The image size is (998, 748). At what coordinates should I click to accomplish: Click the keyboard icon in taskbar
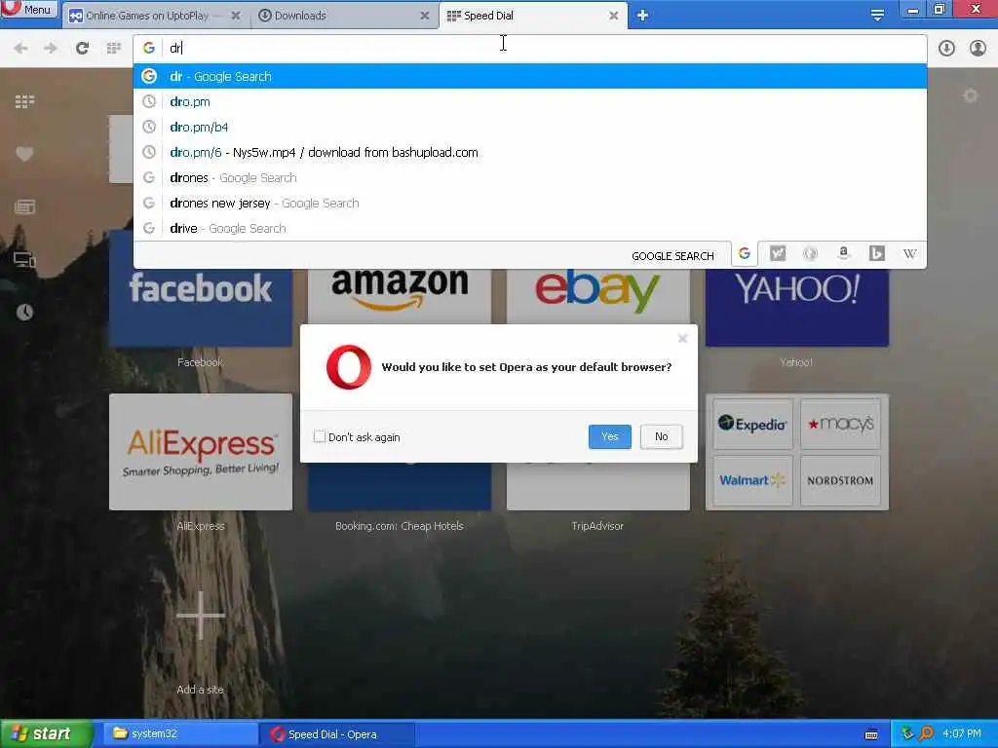coord(871,734)
